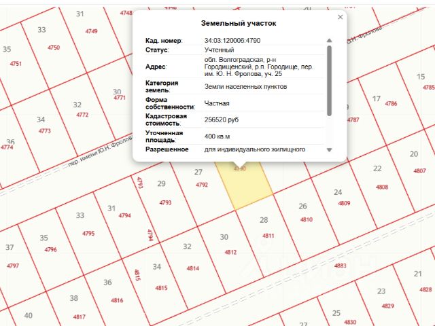Click parcel 4772 near number 32
Viewport: 435px width, 326px height.
(x=82, y=115)
